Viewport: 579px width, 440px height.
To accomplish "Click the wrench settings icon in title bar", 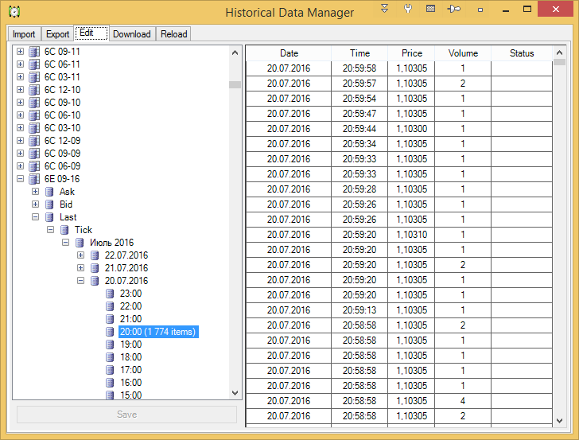I will tap(408, 9).
